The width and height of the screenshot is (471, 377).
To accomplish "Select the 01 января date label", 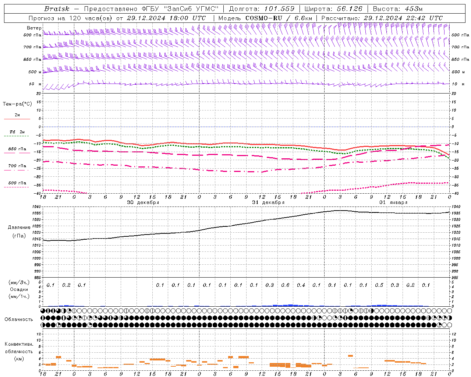I will (393, 202).
